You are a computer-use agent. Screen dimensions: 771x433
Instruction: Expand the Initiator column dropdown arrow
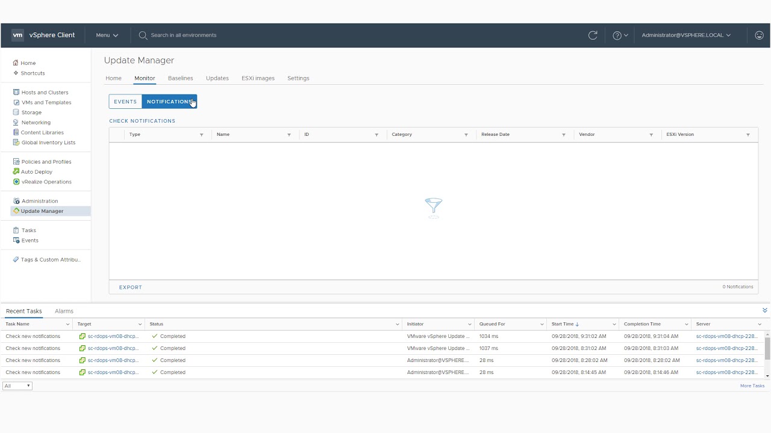(x=470, y=325)
